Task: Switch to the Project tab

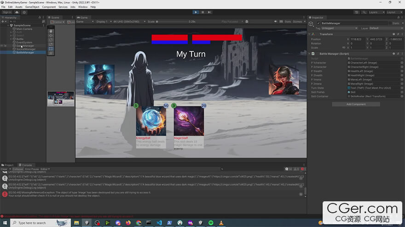Action: click(x=7, y=165)
